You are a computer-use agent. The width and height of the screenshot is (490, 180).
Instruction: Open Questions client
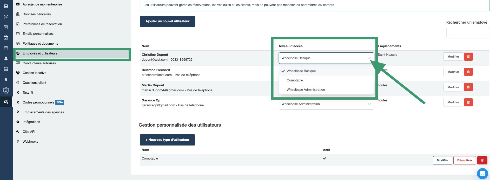point(34,83)
